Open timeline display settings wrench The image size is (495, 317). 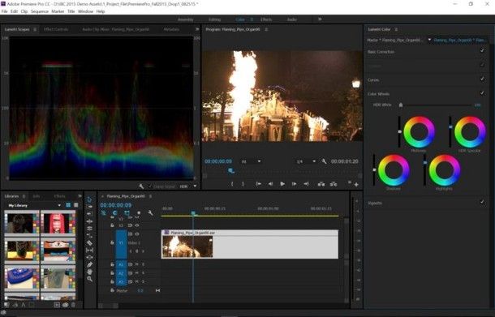(151, 213)
